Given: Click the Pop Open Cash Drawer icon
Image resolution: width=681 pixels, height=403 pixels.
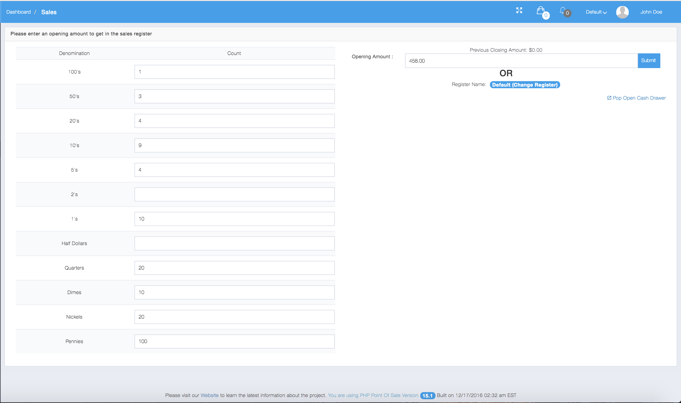Looking at the screenshot, I should [609, 98].
